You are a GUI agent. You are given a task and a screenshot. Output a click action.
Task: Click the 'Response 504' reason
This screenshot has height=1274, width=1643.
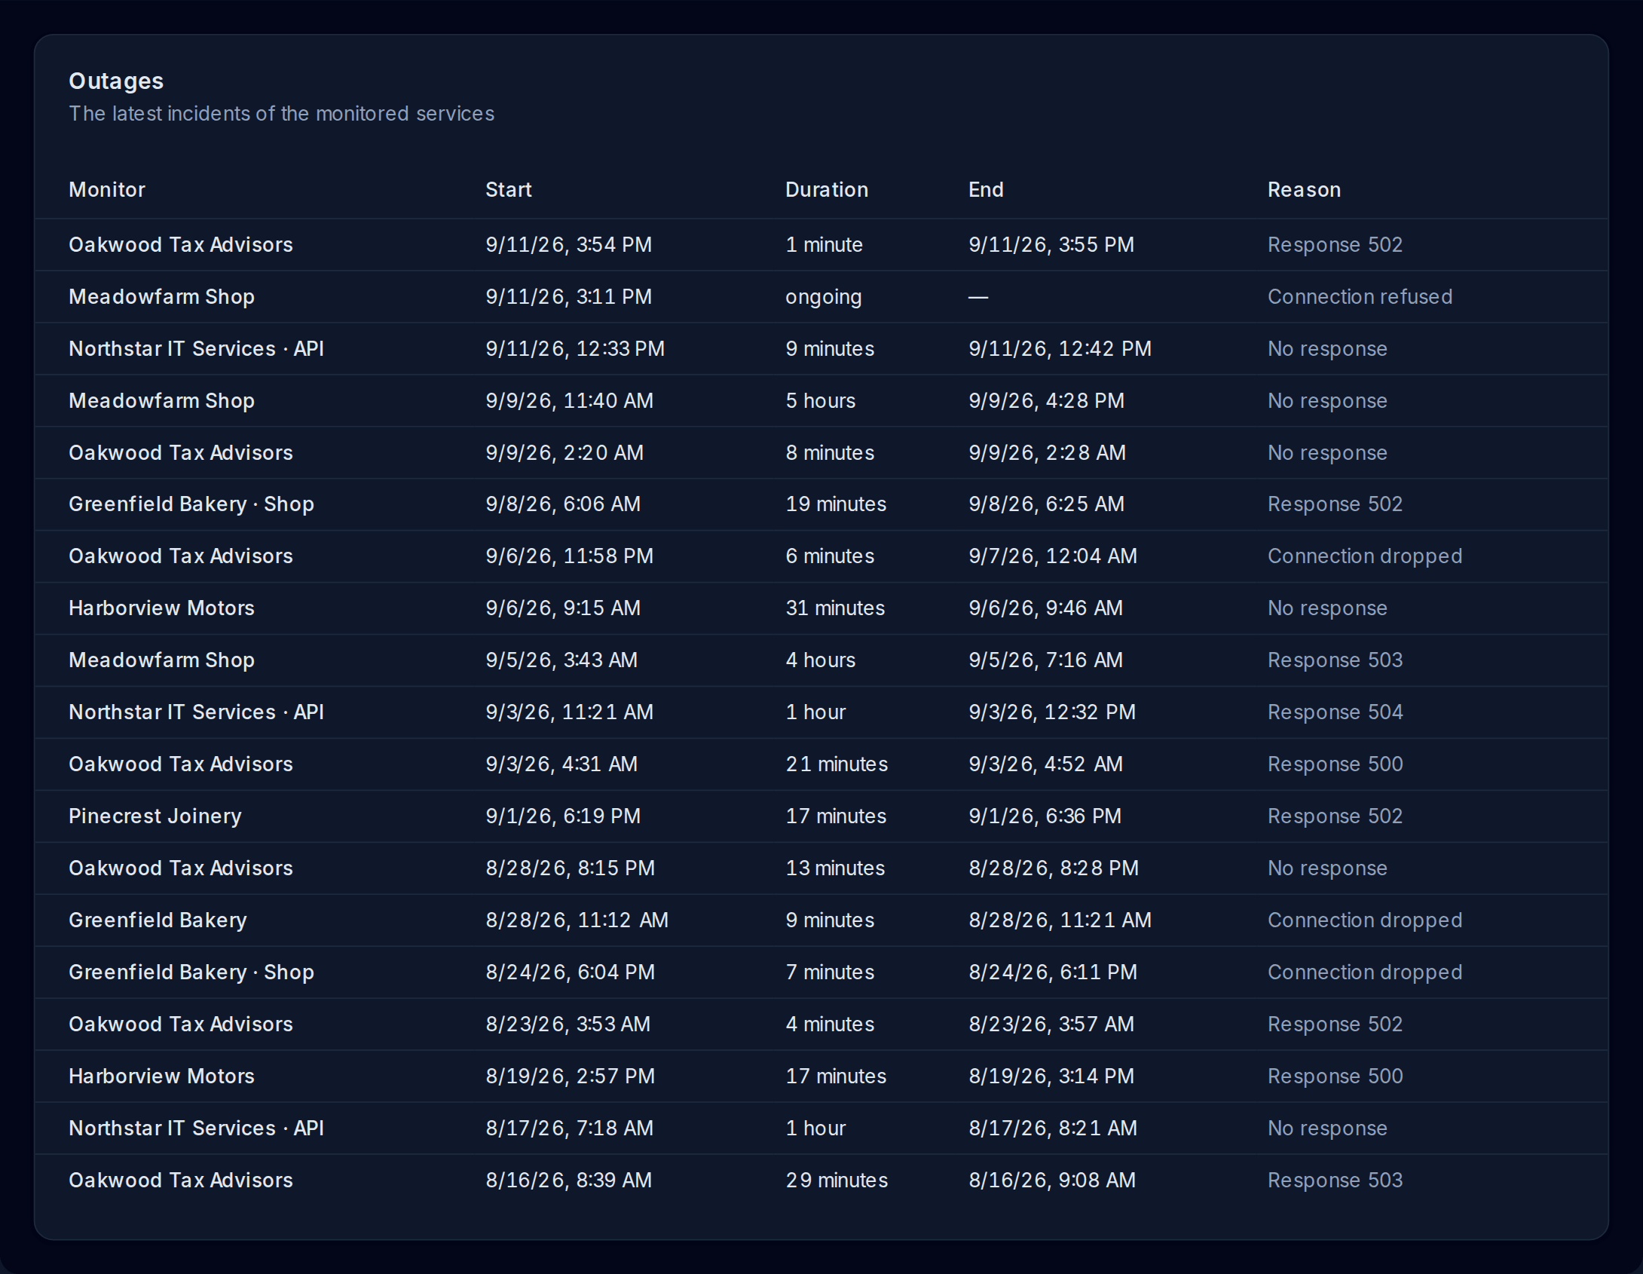tap(1335, 712)
